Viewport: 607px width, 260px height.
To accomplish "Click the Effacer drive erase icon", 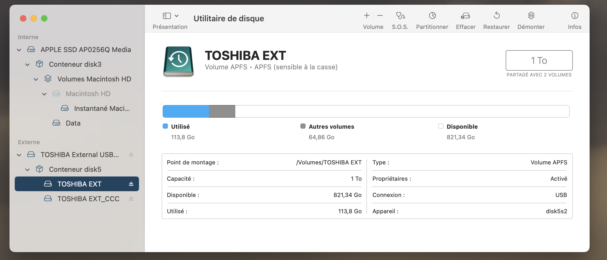I will [x=465, y=16].
